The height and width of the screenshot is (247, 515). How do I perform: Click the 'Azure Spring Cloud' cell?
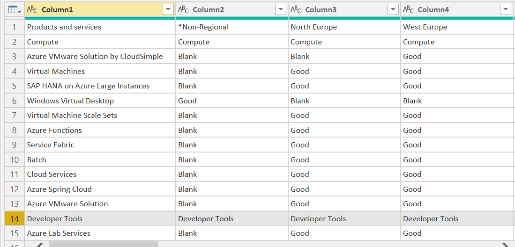[100, 189]
